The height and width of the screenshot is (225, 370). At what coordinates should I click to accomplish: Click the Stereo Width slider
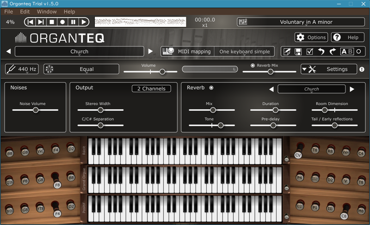pos(100,110)
